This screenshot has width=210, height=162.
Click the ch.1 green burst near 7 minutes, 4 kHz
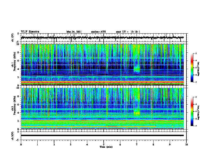tap(137, 69)
